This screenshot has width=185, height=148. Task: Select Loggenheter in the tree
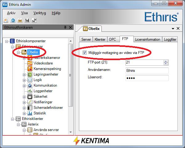43,91
